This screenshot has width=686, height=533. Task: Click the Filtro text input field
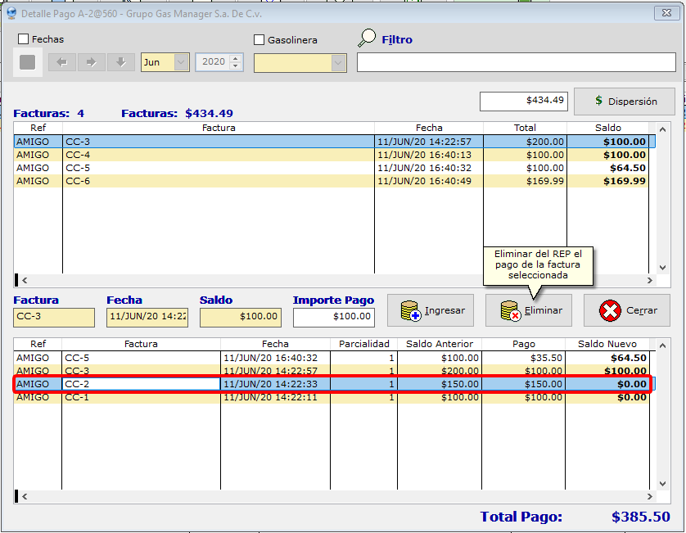516,63
